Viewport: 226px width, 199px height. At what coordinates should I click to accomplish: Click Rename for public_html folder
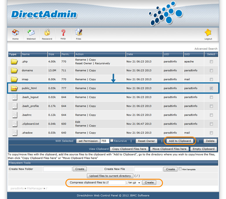click(x=80, y=88)
